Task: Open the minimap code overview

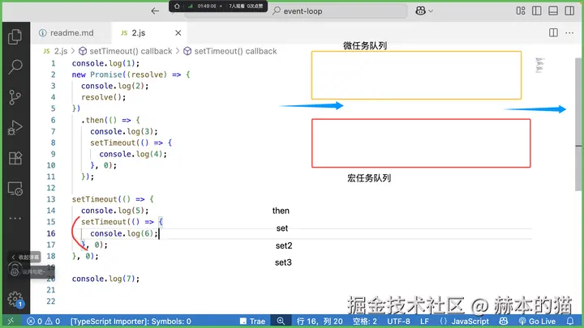Action: [x=539, y=66]
